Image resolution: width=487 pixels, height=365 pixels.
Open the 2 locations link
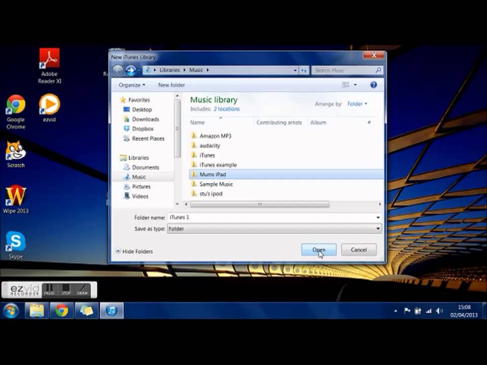[226, 109]
